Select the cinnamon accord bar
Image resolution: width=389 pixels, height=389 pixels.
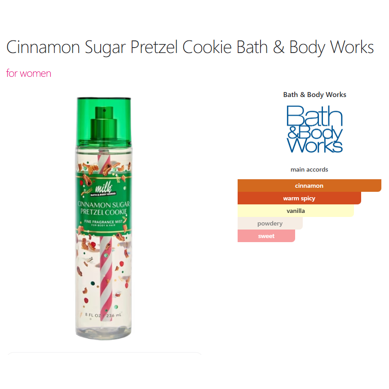coord(309,186)
